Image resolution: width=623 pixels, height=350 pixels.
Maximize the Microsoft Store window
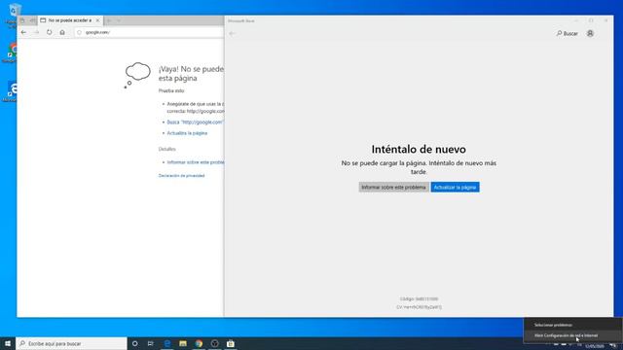click(x=591, y=20)
